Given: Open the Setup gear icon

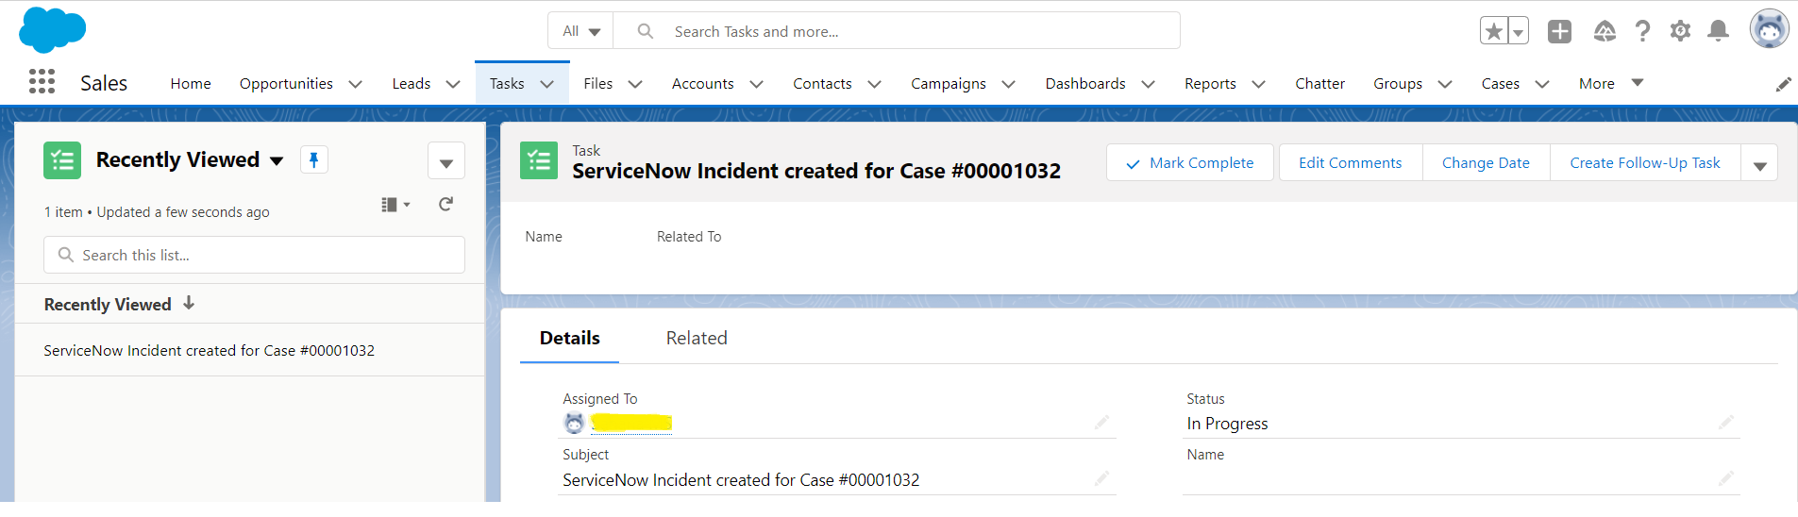Looking at the screenshot, I should pyautogui.click(x=1680, y=31).
